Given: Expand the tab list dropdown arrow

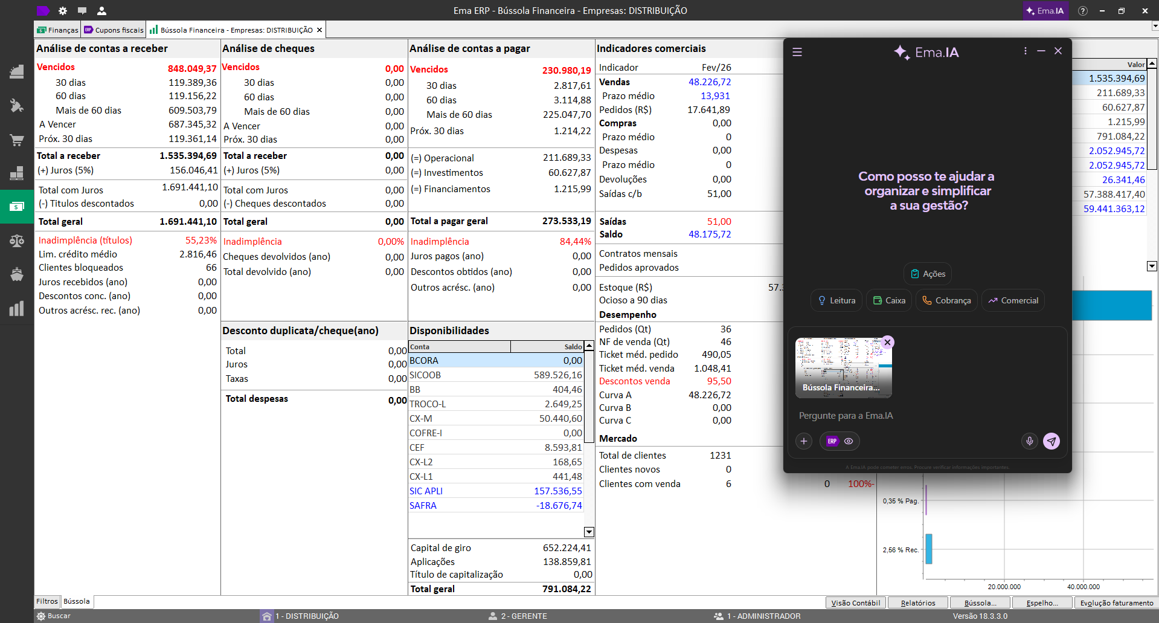Looking at the screenshot, I should [1155, 27].
